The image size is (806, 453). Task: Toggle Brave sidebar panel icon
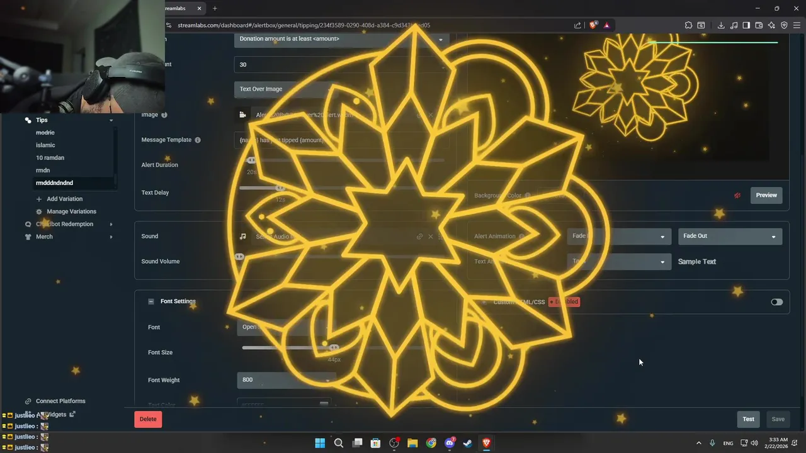point(746,25)
